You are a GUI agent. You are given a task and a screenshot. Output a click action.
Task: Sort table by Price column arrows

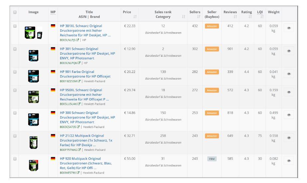(x=135, y=17)
